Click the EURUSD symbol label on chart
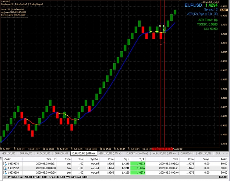 (193, 5)
